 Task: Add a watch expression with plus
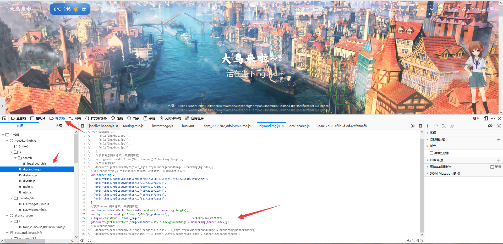pos(499,140)
